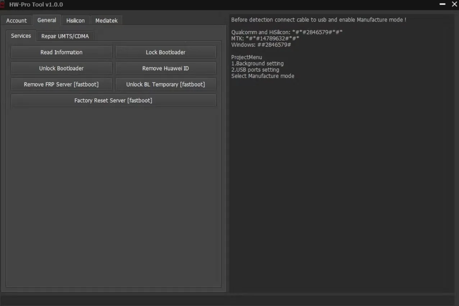The width and height of the screenshot is (459, 306).
Task: Click the Read Information button
Action: click(x=61, y=52)
